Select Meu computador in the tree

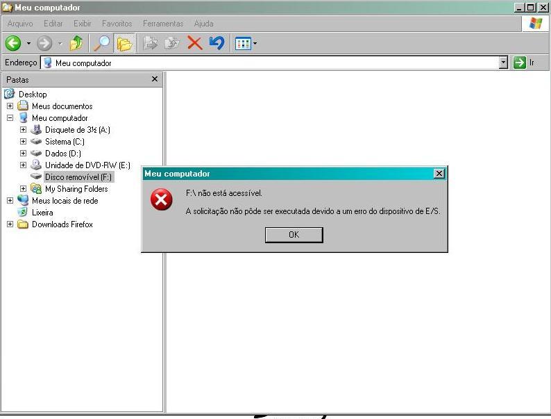tap(60, 118)
